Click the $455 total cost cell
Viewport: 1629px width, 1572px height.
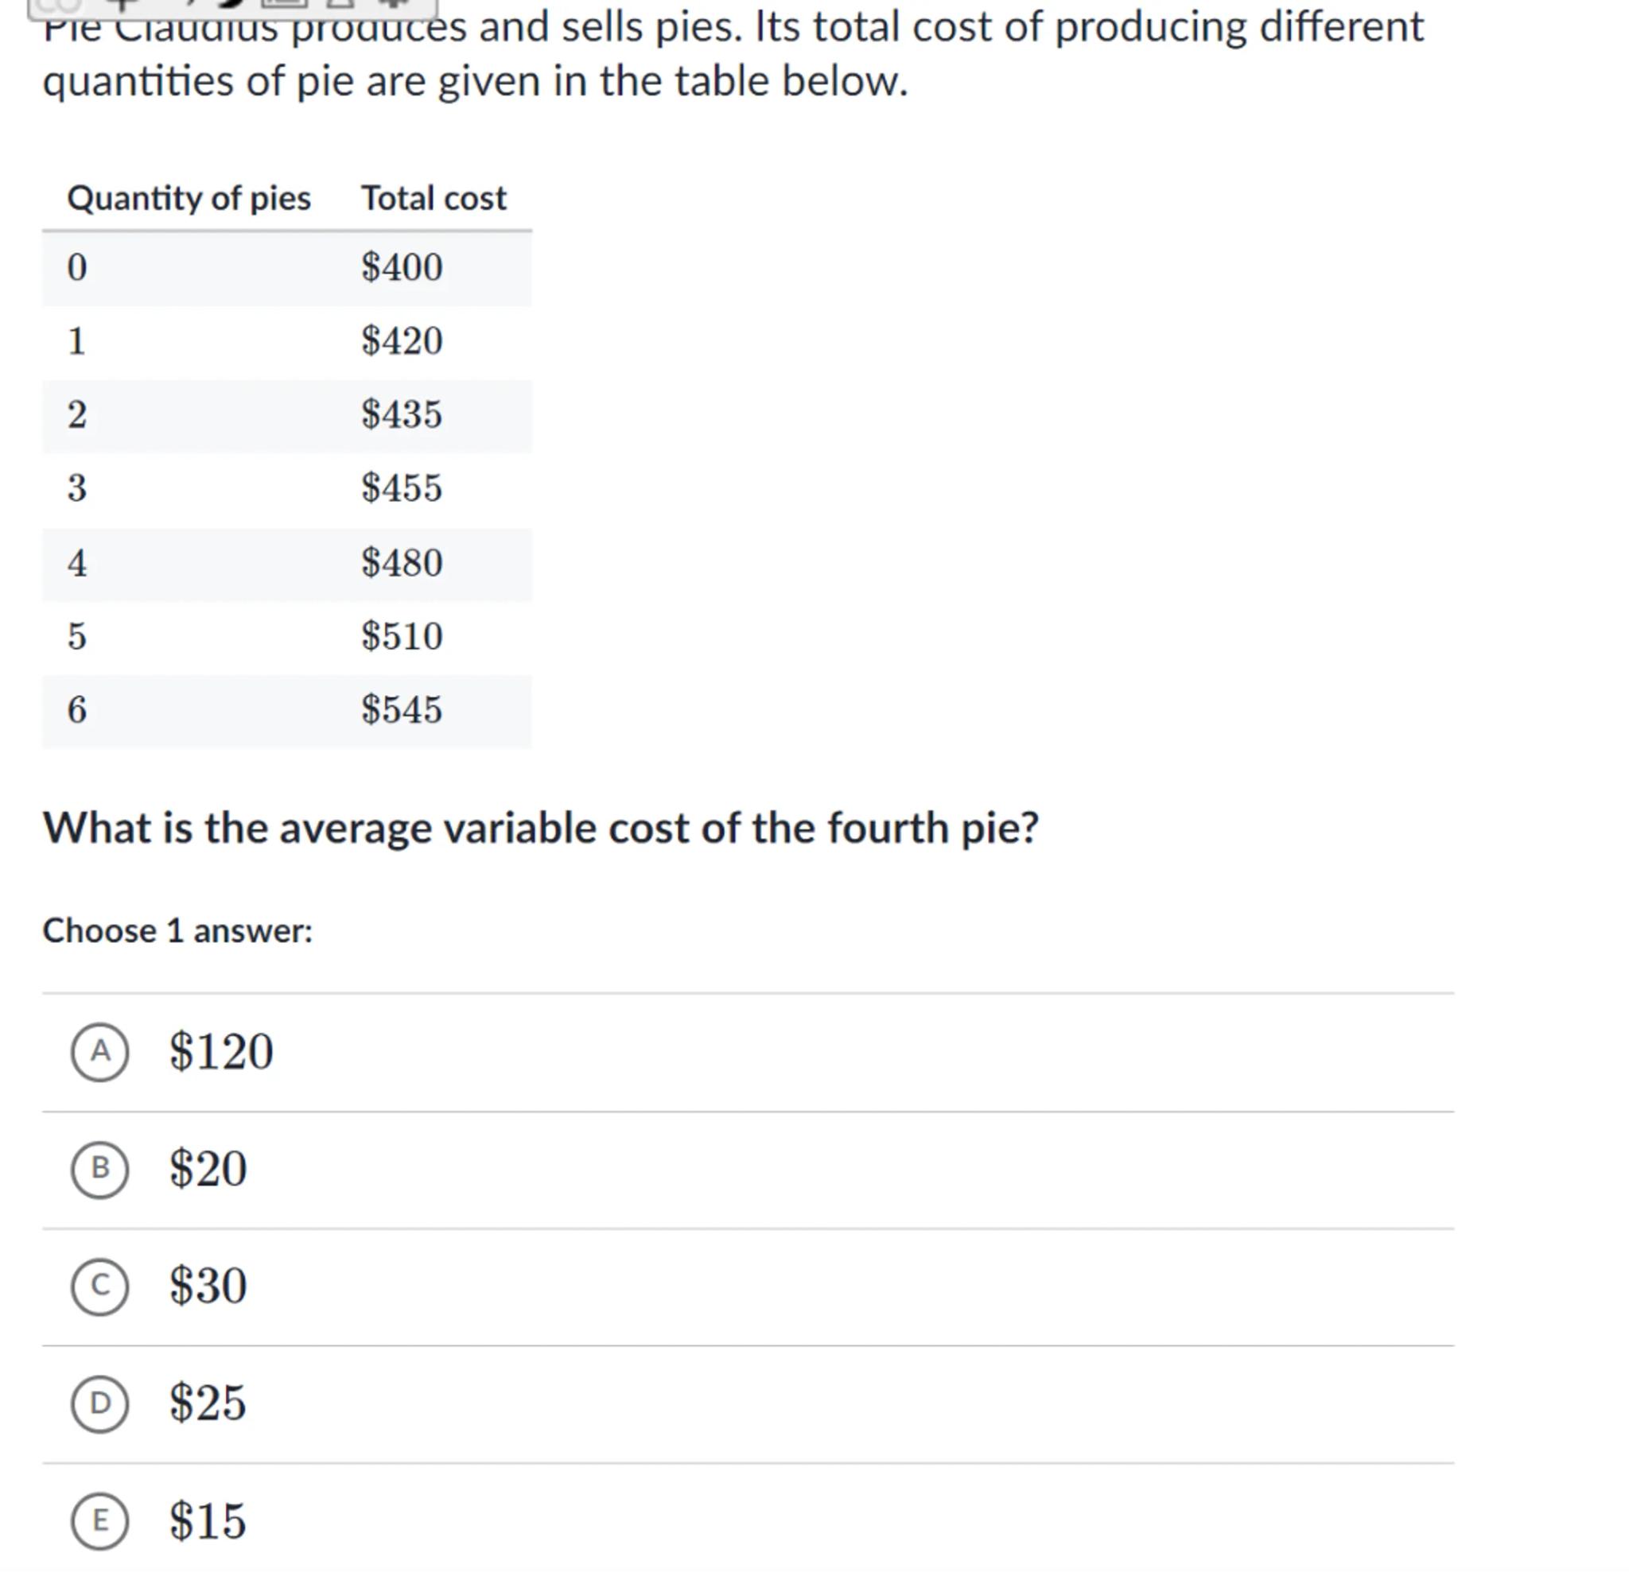402,487
